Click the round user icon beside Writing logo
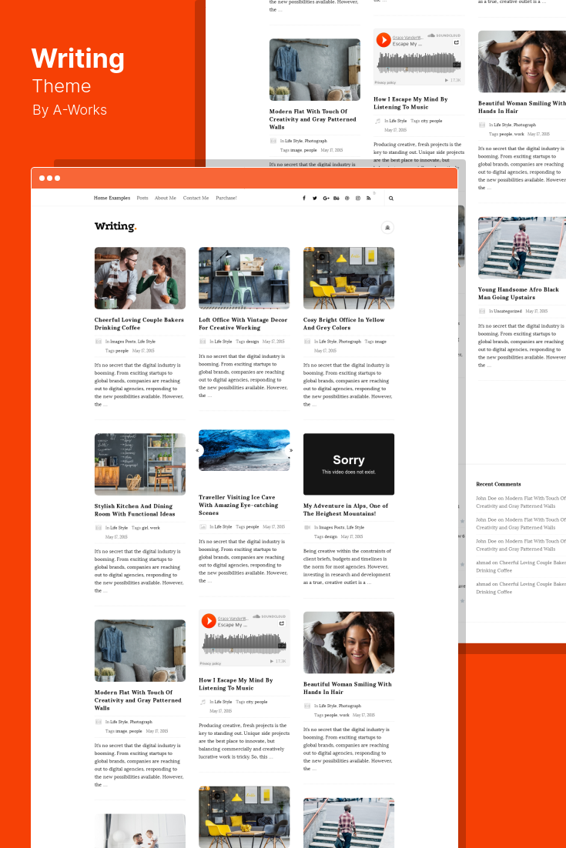The image size is (566, 848). 387,227
